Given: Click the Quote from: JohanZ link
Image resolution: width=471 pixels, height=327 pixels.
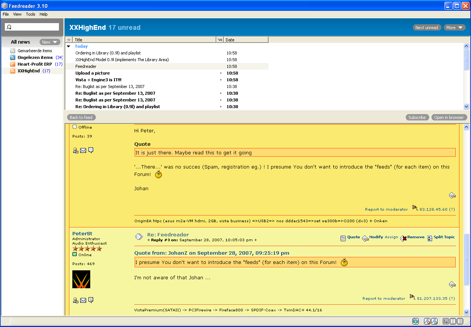Looking at the screenshot, I should click(x=212, y=253).
